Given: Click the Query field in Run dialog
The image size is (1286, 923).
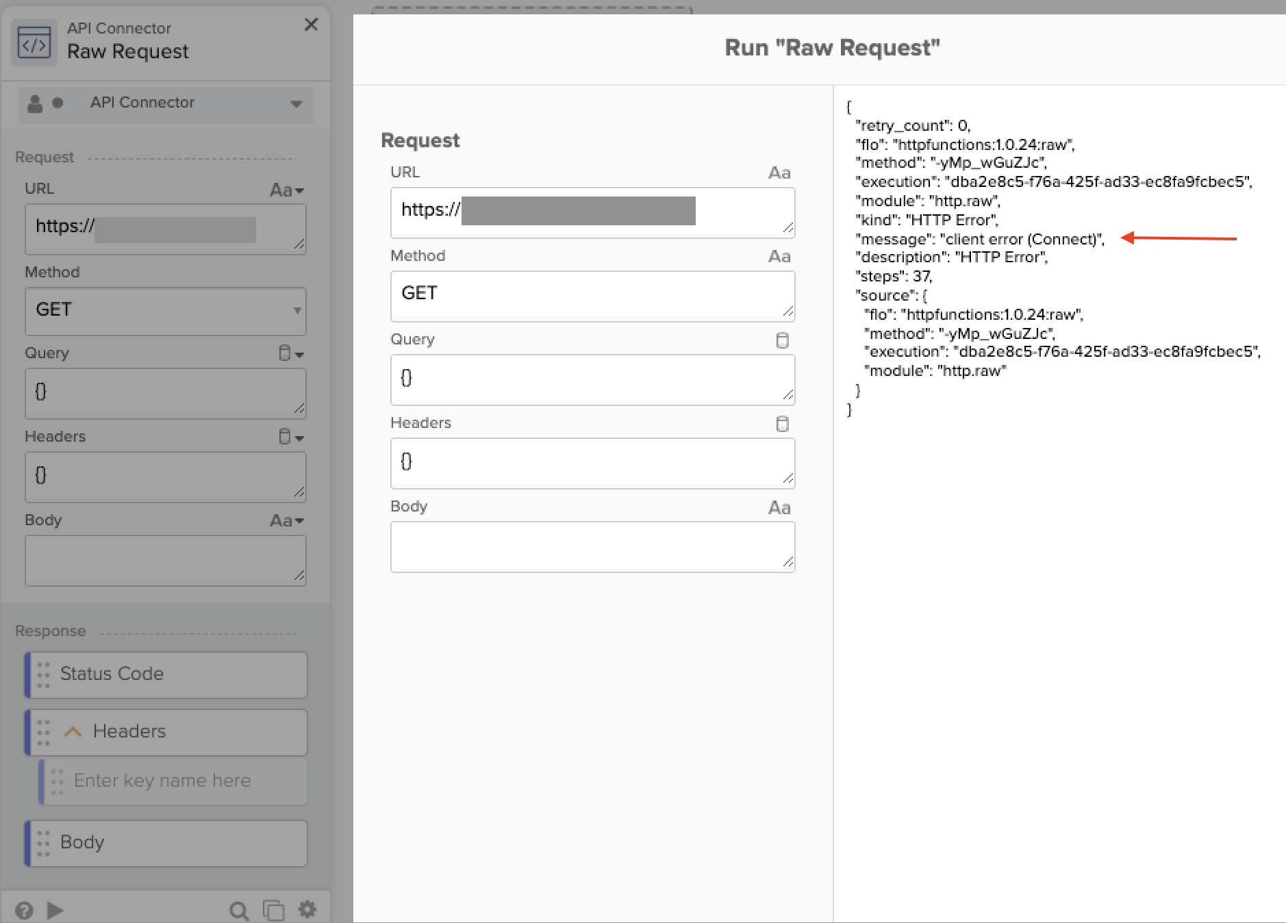Looking at the screenshot, I should [x=592, y=380].
